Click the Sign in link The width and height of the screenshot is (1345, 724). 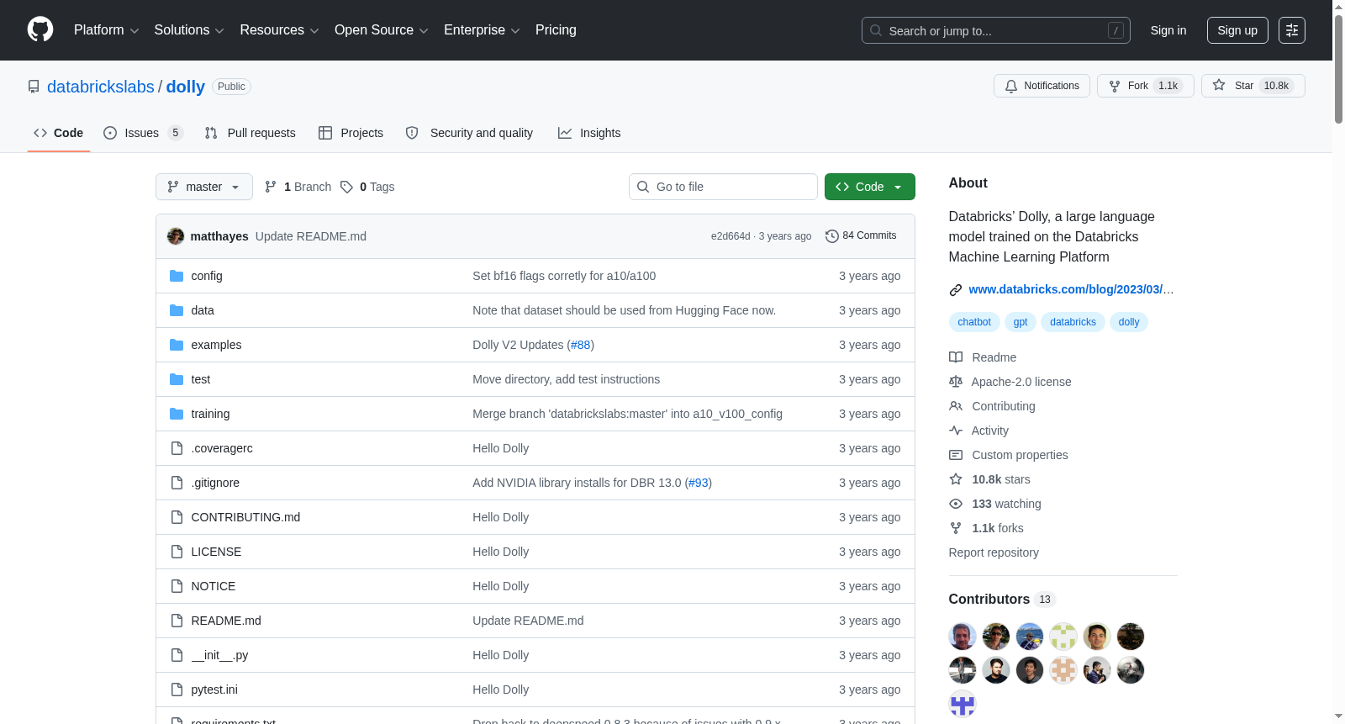[x=1168, y=30]
